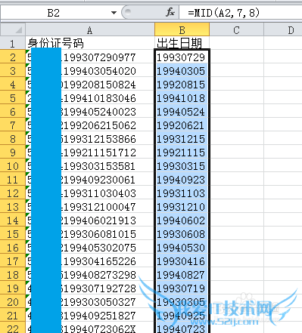Screen dimensions: 302x333
Task: Click ID number ending 199303050327
Action: tap(90, 301)
